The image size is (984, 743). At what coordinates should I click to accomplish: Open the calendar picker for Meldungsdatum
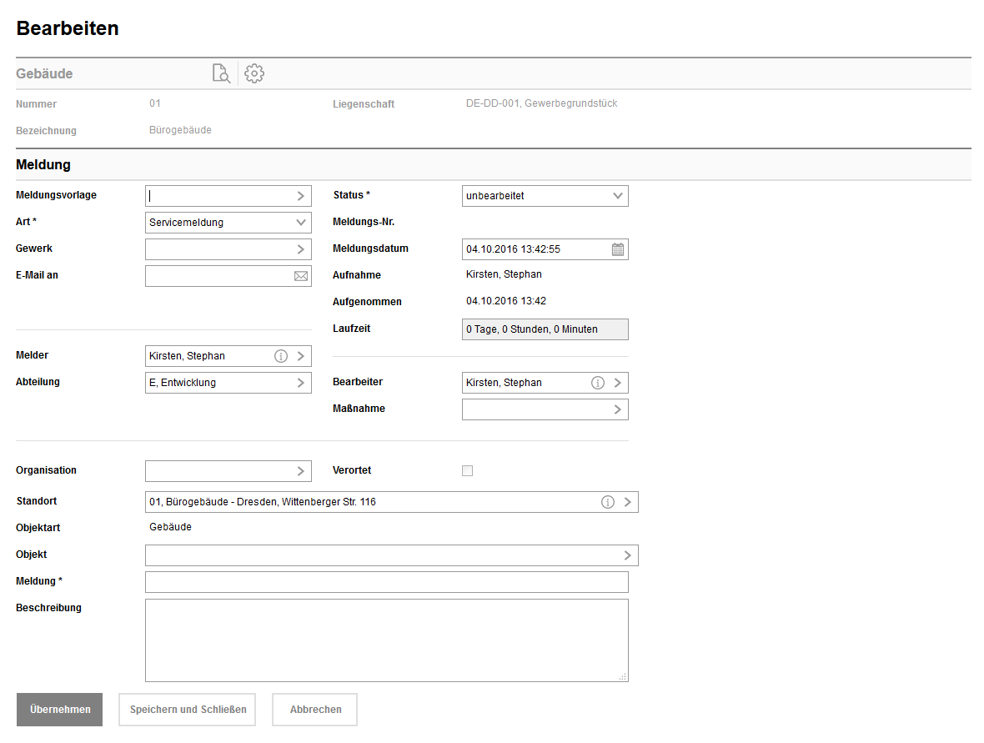pyautogui.click(x=618, y=249)
